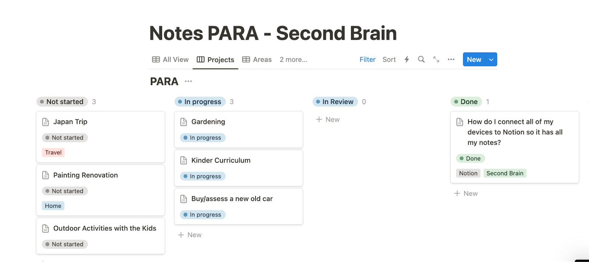Click the board icon beside Projects
589x262 pixels.
click(x=201, y=59)
